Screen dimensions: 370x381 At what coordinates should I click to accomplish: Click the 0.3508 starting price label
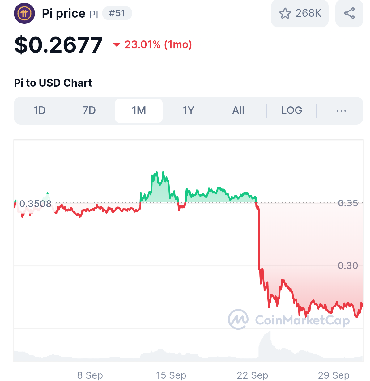pos(35,204)
